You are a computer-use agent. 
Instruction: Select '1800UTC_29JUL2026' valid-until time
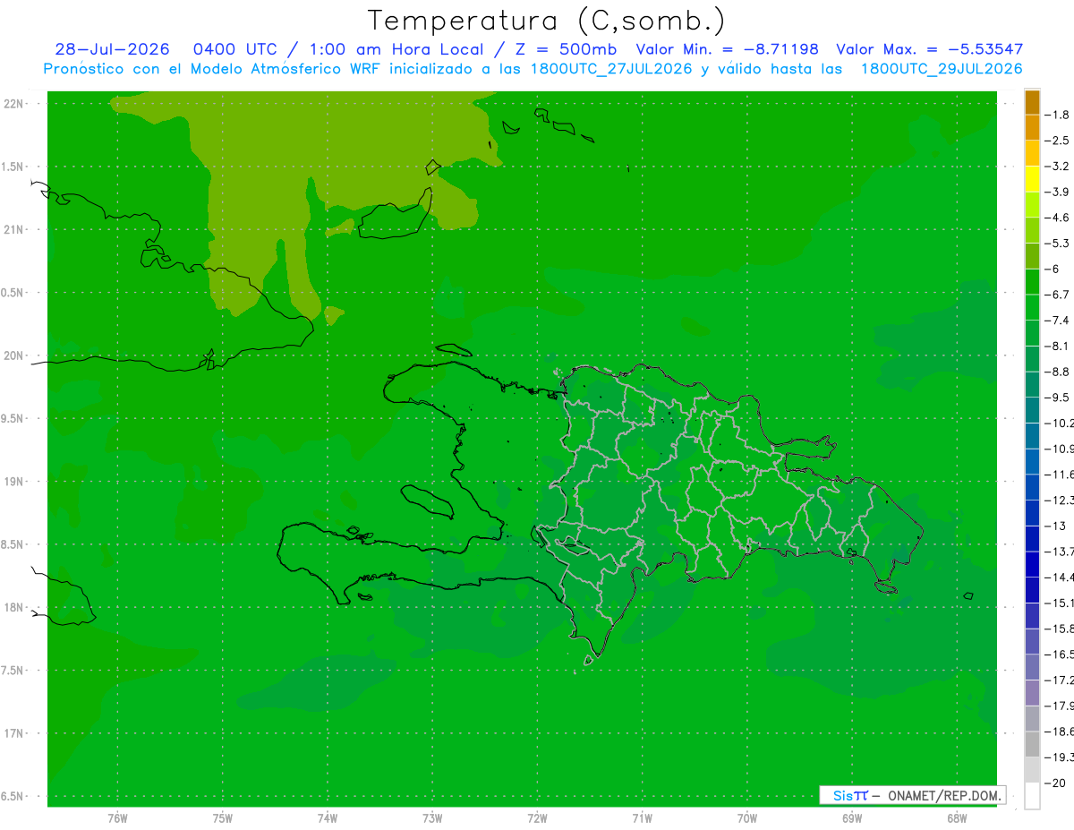click(942, 69)
